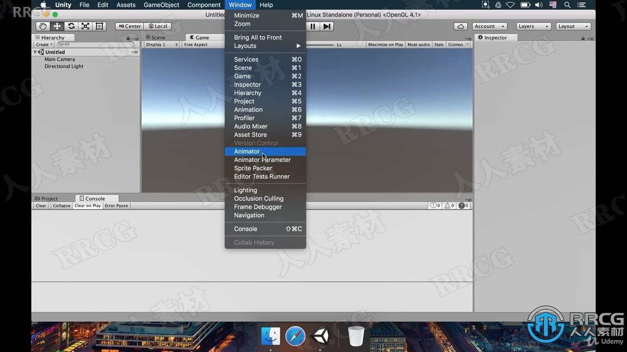Choose Asset Store menu item

click(265, 135)
